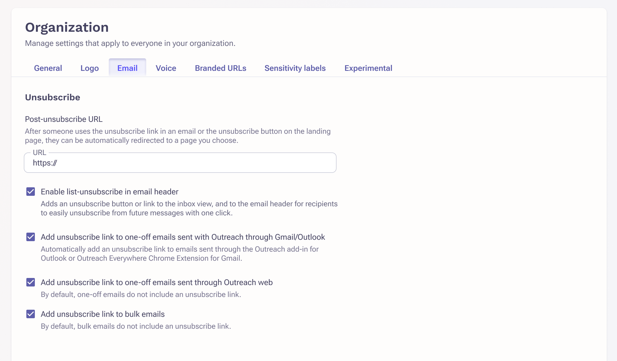The height and width of the screenshot is (361, 617).
Task: Uncheck the list-unsubscribe in email header checkbox
Action: click(31, 192)
